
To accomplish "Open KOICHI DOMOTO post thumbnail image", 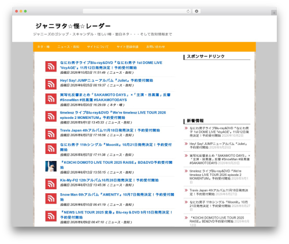I will coord(51,166).
